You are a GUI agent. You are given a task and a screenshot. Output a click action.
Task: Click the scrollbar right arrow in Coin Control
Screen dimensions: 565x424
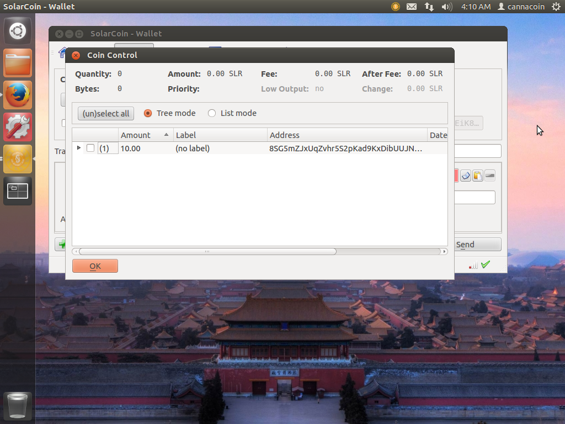(x=444, y=251)
